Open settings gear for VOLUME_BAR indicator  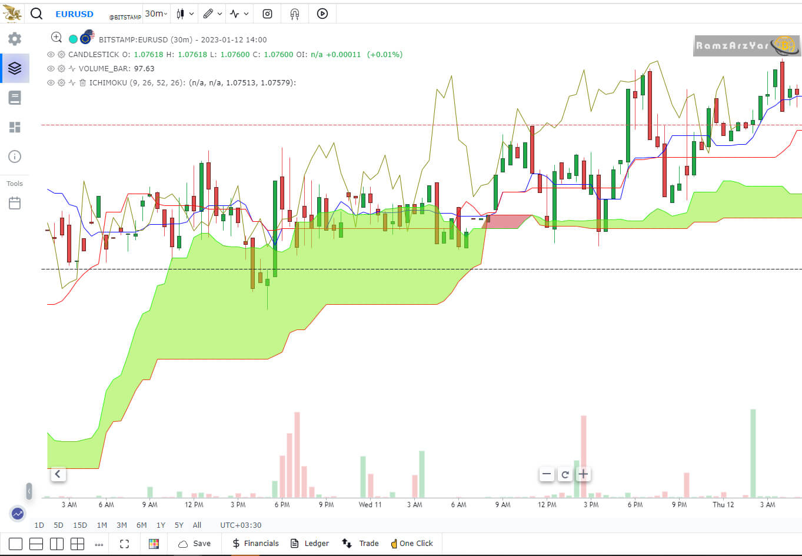61,68
